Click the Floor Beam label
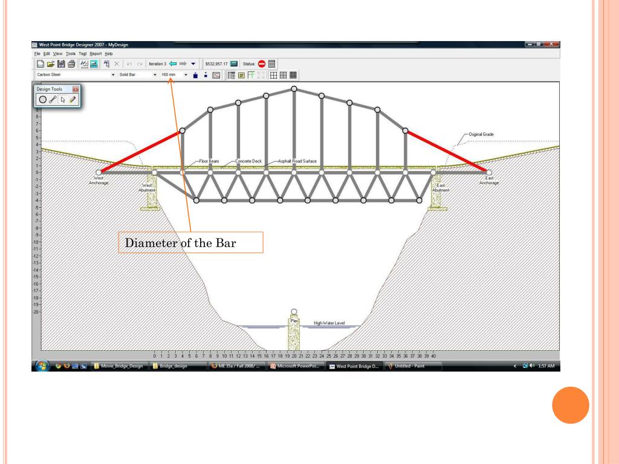The image size is (619, 464). point(209,161)
